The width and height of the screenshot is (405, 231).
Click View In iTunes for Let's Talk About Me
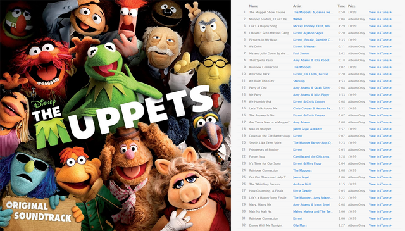click(x=380, y=108)
